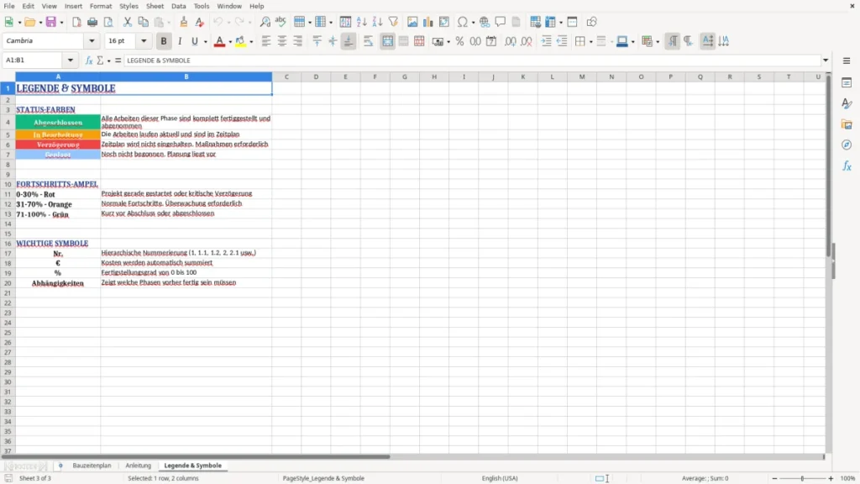
Task: Click the AutoFilter funnel icon
Action: [x=393, y=22]
